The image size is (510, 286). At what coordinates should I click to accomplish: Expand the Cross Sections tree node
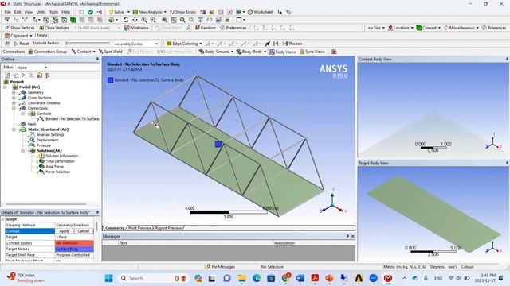14,98
